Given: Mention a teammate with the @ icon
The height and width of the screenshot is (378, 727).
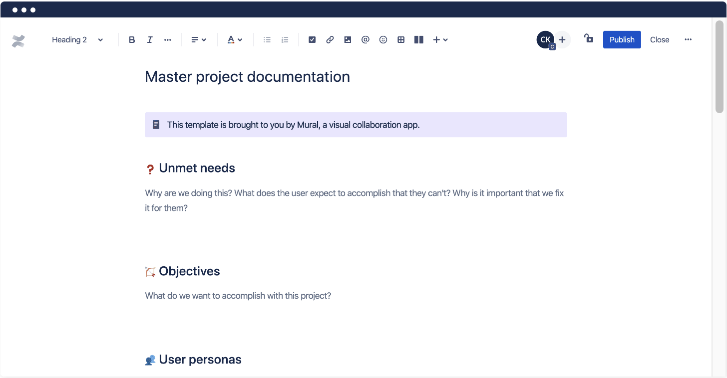Looking at the screenshot, I should (365, 39).
